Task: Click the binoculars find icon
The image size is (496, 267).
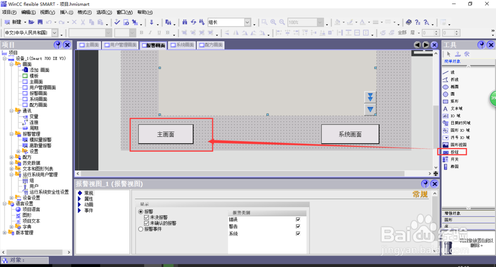Action: click(x=185, y=22)
